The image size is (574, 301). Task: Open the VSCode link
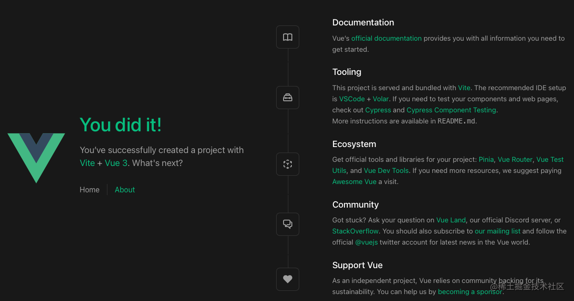[x=352, y=98]
